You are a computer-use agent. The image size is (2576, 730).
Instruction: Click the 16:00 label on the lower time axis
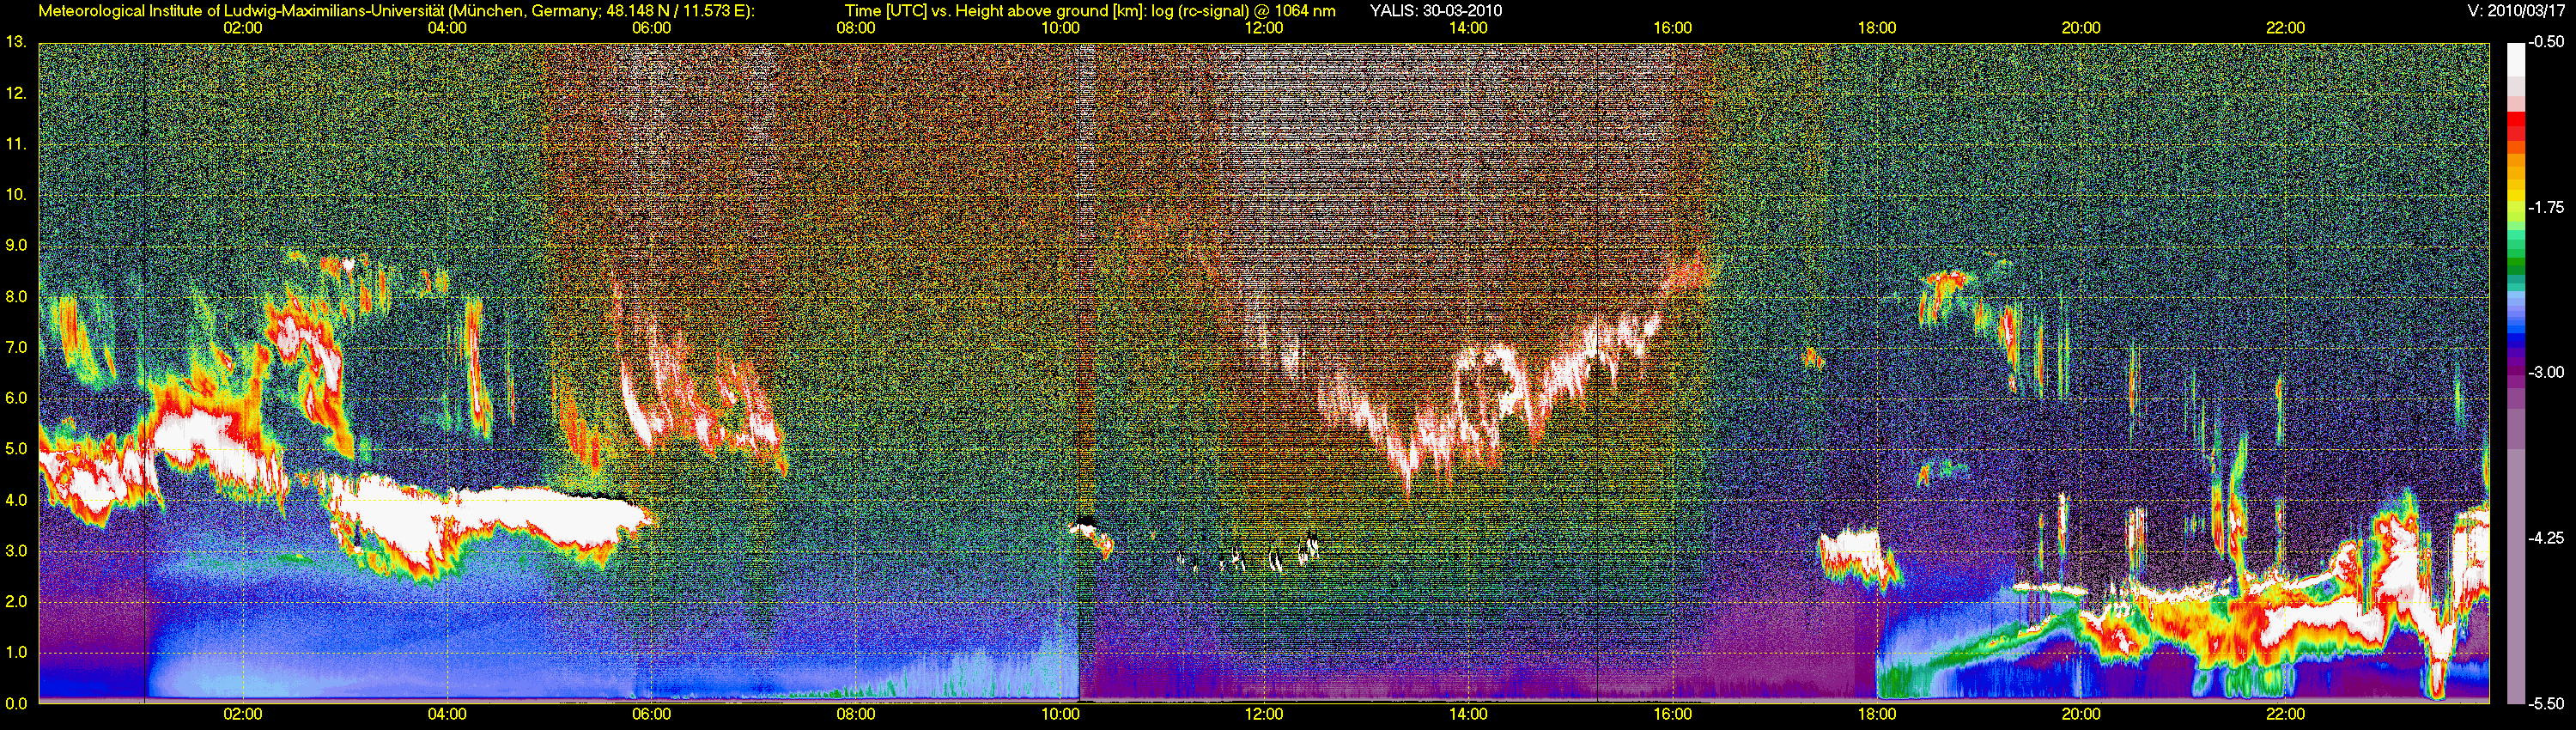tap(1673, 714)
